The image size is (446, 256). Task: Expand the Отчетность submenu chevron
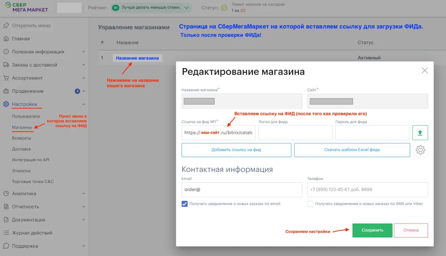click(x=84, y=207)
